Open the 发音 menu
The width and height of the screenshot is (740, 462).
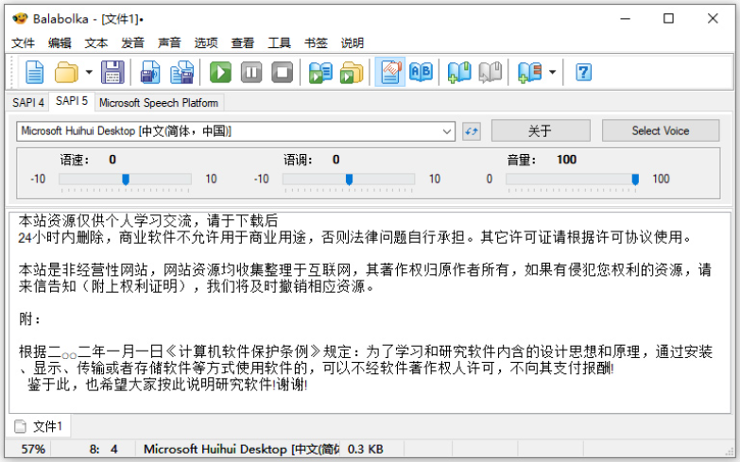(132, 43)
